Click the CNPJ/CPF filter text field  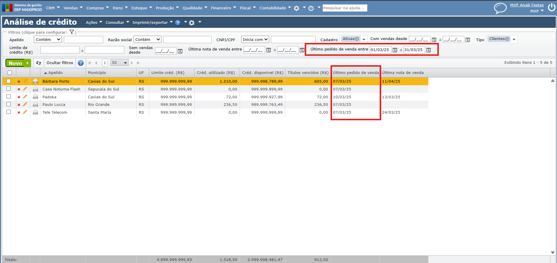pos(293,39)
